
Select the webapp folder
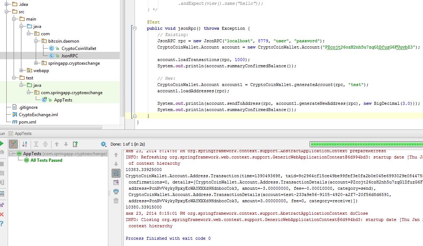[x=41, y=71]
